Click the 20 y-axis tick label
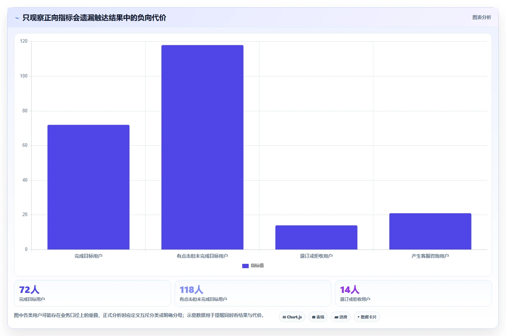The height and width of the screenshot is (336, 506). click(25, 215)
